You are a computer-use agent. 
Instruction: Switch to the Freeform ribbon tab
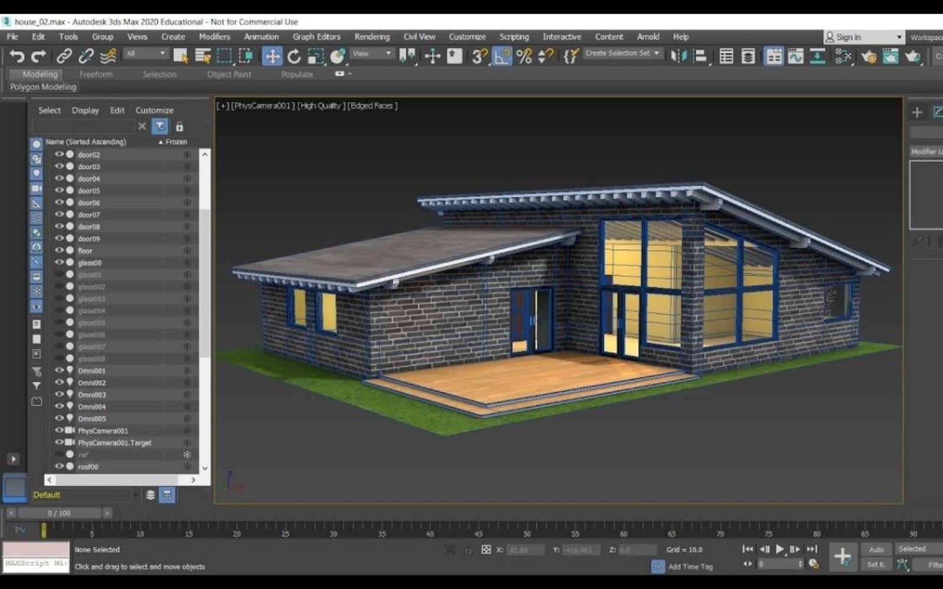[x=96, y=74]
